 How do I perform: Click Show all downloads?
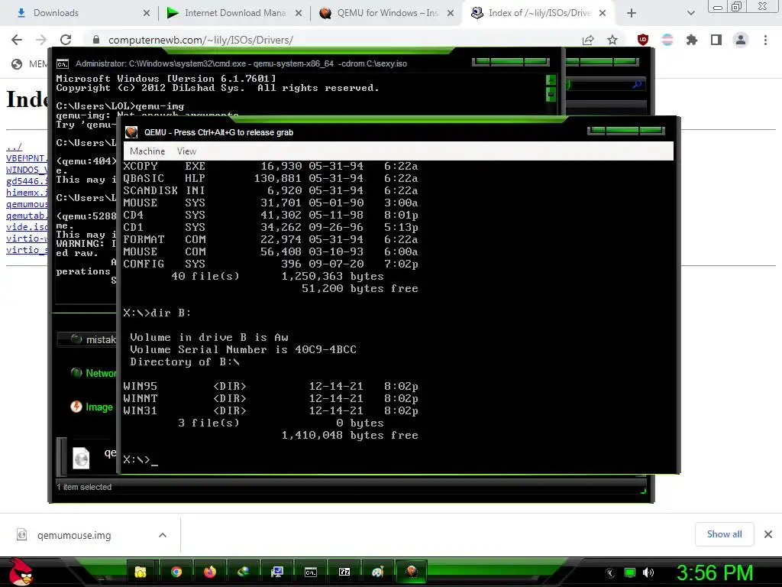click(724, 534)
